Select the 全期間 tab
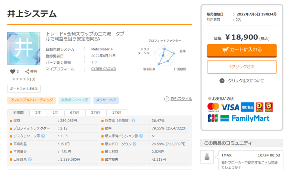 pyautogui.click(x=18, y=113)
